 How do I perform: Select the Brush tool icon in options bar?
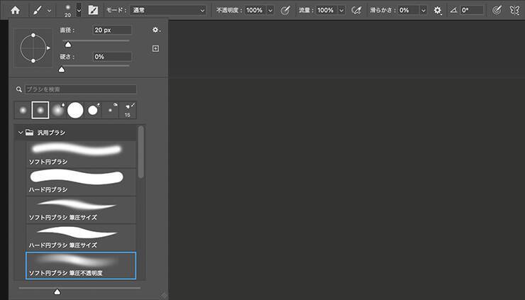point(37,10)
